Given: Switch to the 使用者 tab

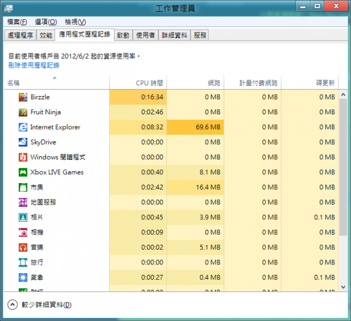Looking at the screenshot, I should pos(145,35).
